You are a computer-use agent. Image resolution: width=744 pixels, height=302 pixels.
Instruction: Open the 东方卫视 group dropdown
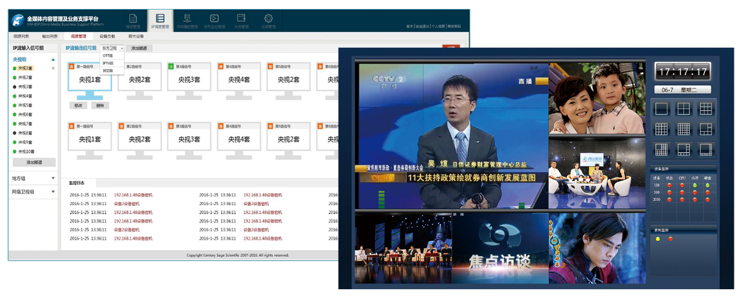112,48
